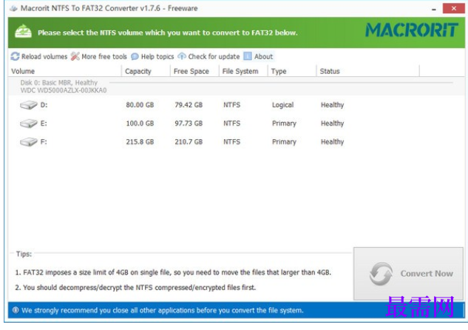Open the More free tools toolbar item

pos(99,56)
